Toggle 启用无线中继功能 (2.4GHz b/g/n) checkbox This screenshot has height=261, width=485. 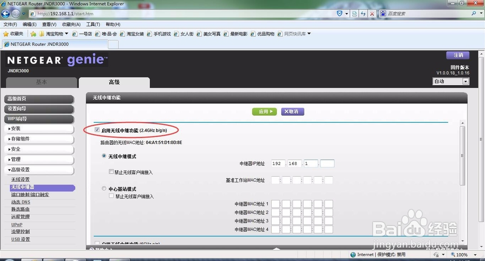pos(97,130)
